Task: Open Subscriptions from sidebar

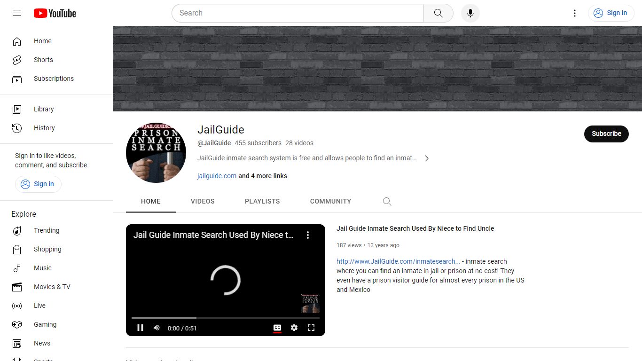Action: (56, 78)
